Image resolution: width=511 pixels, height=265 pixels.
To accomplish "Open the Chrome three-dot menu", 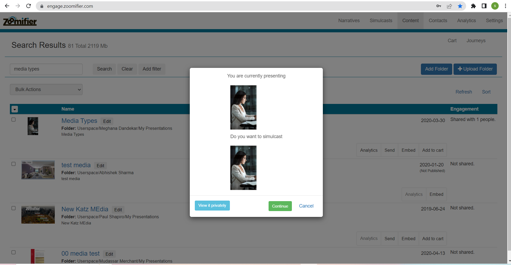I will pyautogui.click(x=505, y=6).
